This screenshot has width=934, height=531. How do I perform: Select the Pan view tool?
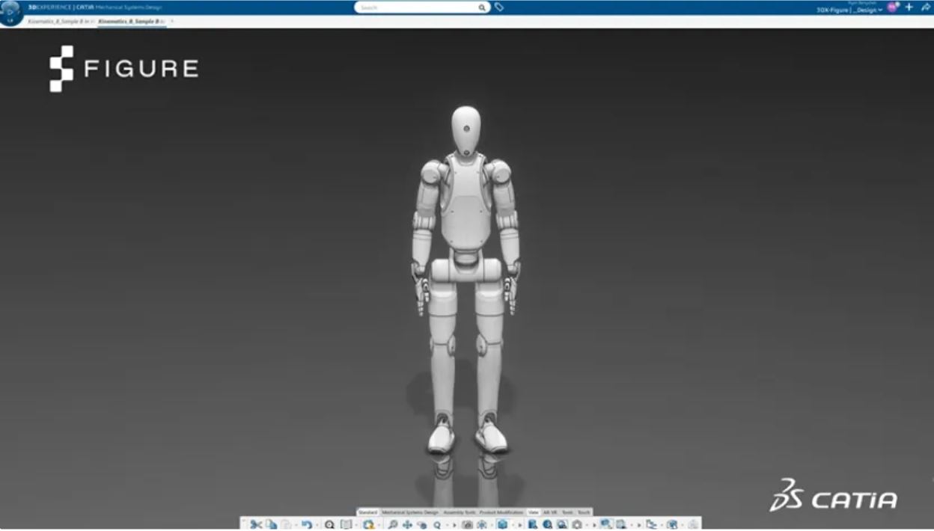pos(407,524)
